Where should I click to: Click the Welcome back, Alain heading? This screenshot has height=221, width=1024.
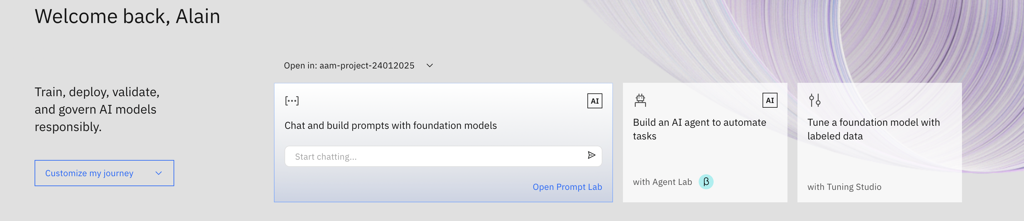(x=127, y=16)
